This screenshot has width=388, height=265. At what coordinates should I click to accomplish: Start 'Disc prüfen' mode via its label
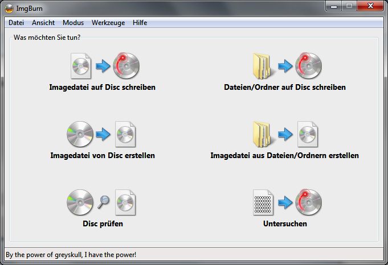tap(103, 223)
